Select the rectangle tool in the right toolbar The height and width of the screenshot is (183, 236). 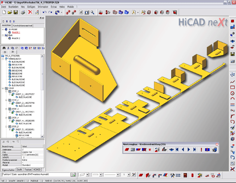coord(233,87)
